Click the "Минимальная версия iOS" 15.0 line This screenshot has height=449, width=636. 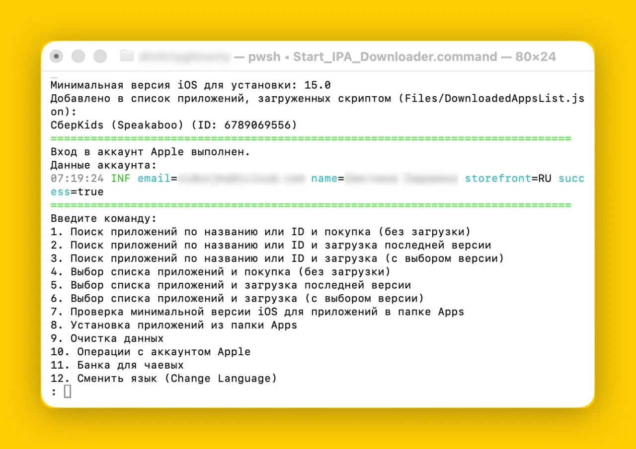coord(190,85)
